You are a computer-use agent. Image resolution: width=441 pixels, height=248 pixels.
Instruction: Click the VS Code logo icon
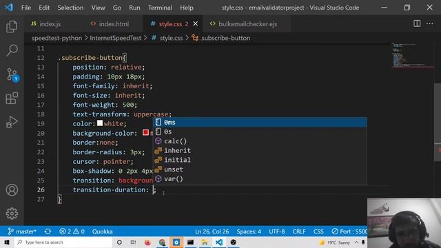click(9, 8)
